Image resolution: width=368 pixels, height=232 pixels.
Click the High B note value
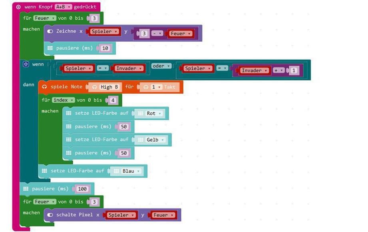pos(109,87)
